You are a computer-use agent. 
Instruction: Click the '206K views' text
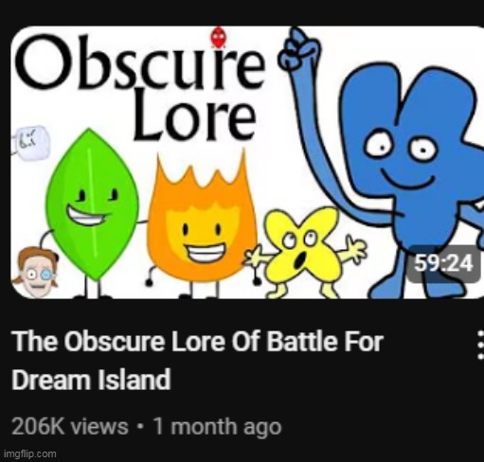(x=70, y=427)
